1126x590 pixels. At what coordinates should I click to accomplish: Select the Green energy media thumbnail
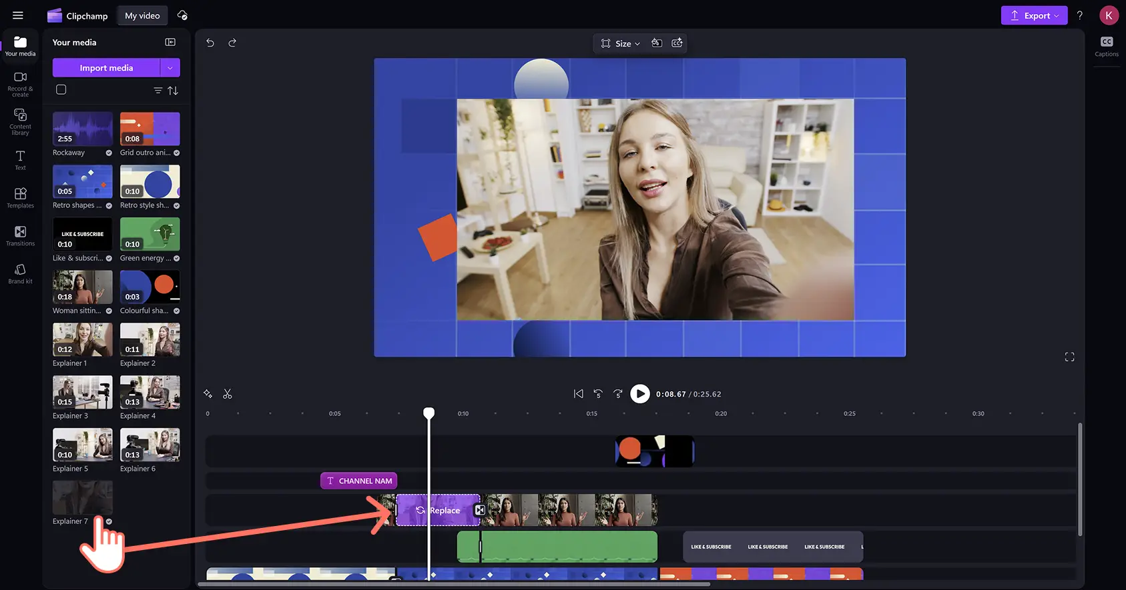point(150,234)
